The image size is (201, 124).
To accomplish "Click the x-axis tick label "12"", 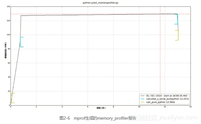I will [x=165, y=107].
